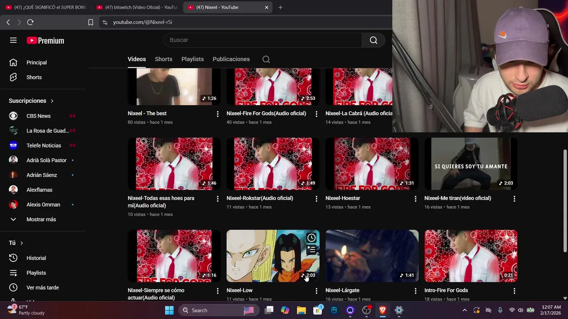Click the YouTube Premium logo
The width and height of the screenshot is (568, 319).
(x=45, y=40)
